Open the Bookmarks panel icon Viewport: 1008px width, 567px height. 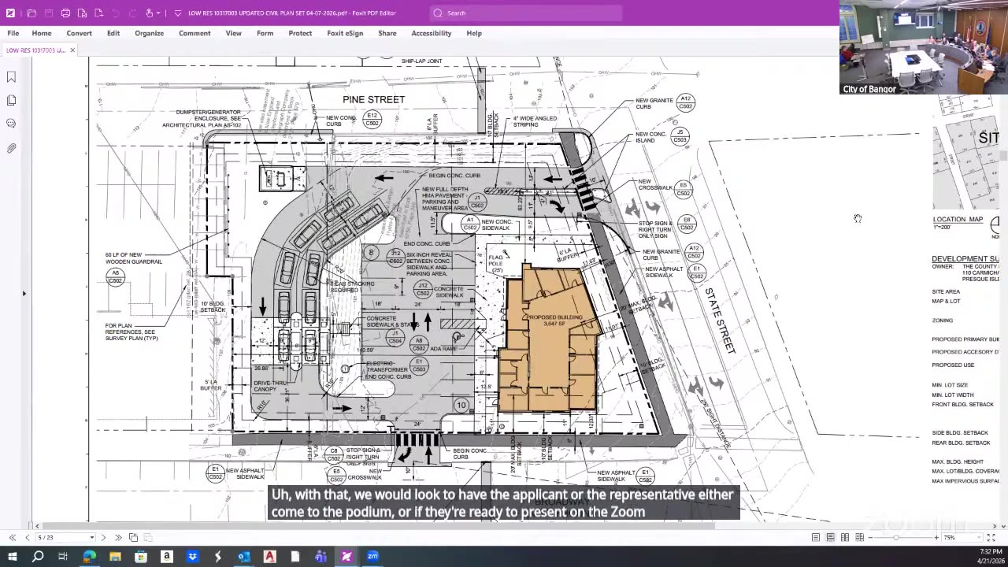[11, 77]
